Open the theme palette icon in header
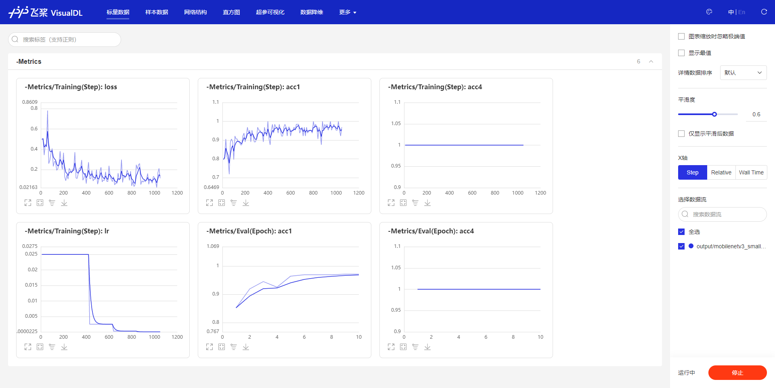The height and width of the screenshot is (388, 775). click(709, 12)
